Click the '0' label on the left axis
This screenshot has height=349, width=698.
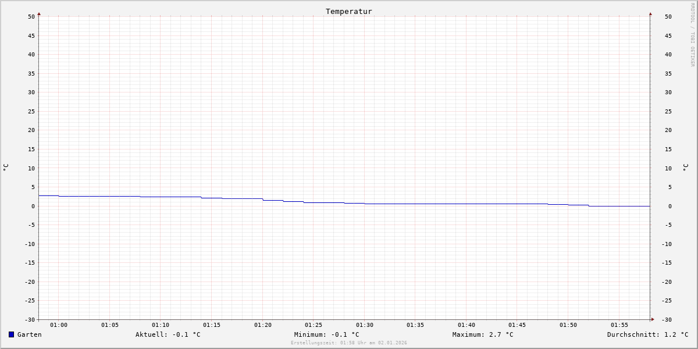click(33, 206)
